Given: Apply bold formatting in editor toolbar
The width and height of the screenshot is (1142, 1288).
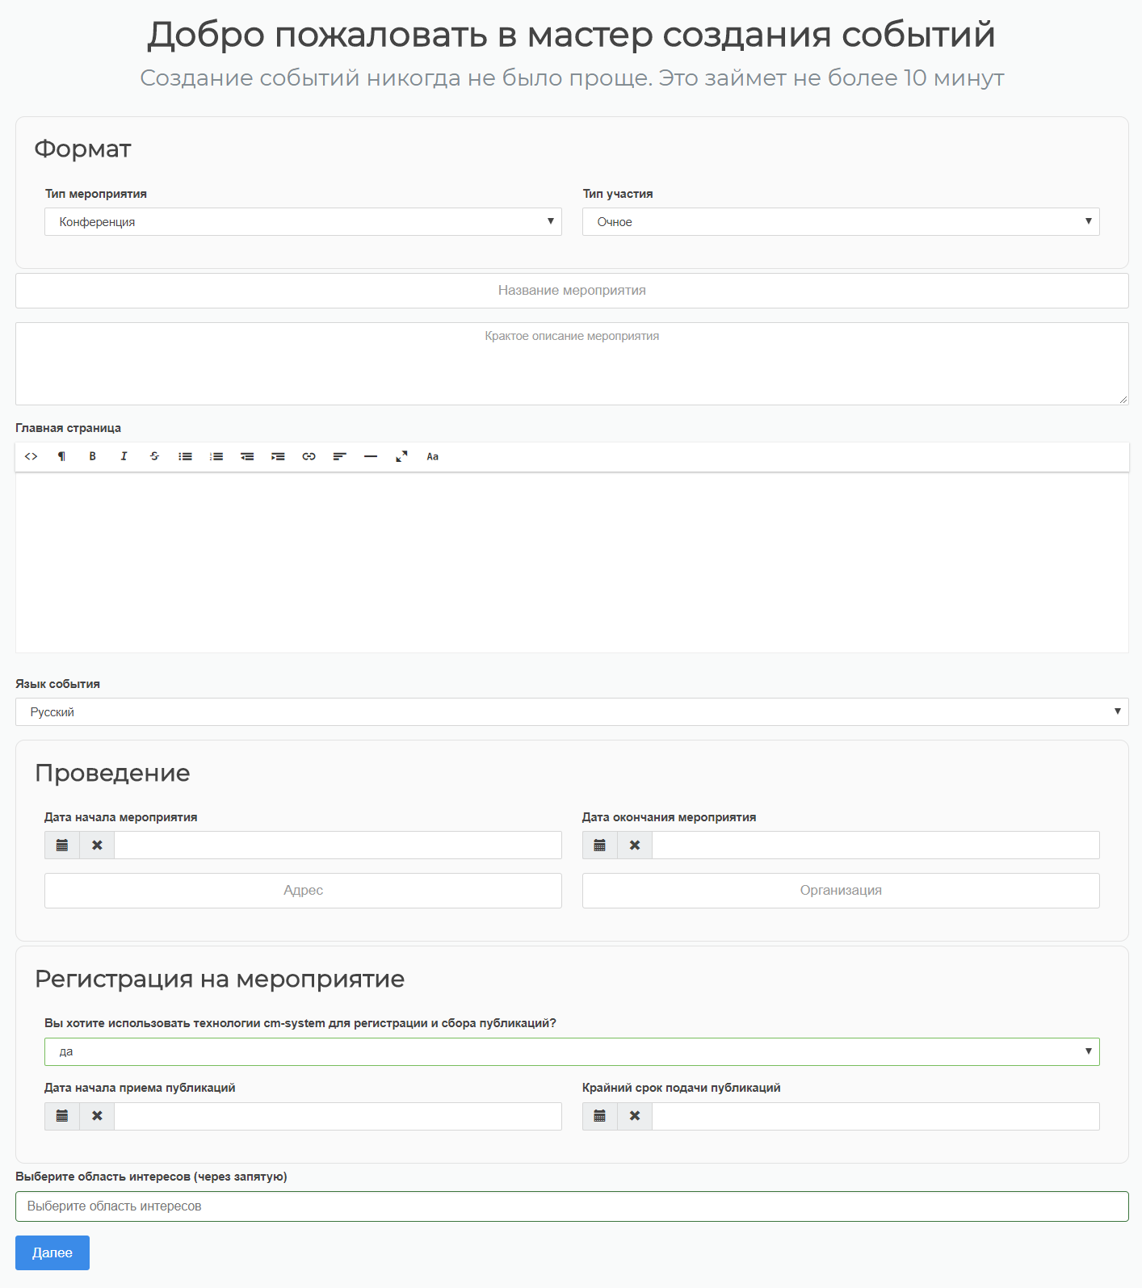Looking at the screenshot, I should tap(93, 457).
